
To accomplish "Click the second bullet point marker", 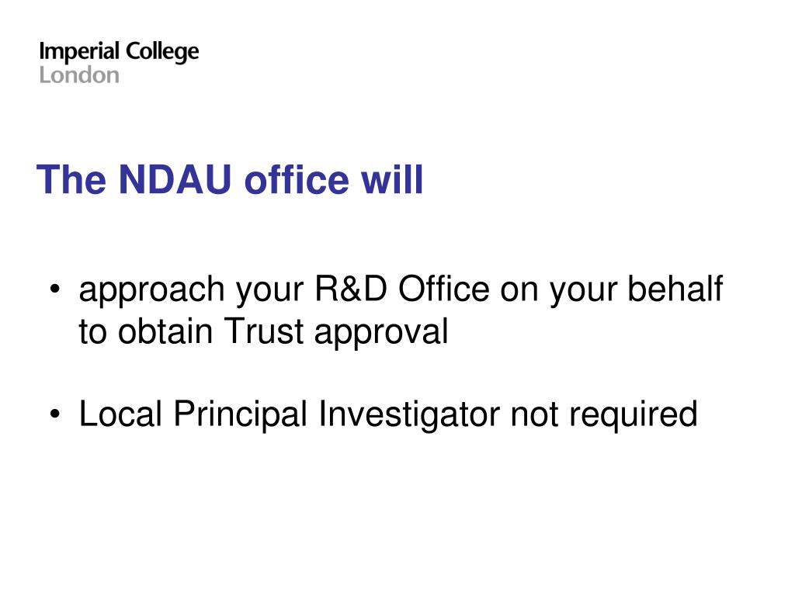I will pos(55,414).
